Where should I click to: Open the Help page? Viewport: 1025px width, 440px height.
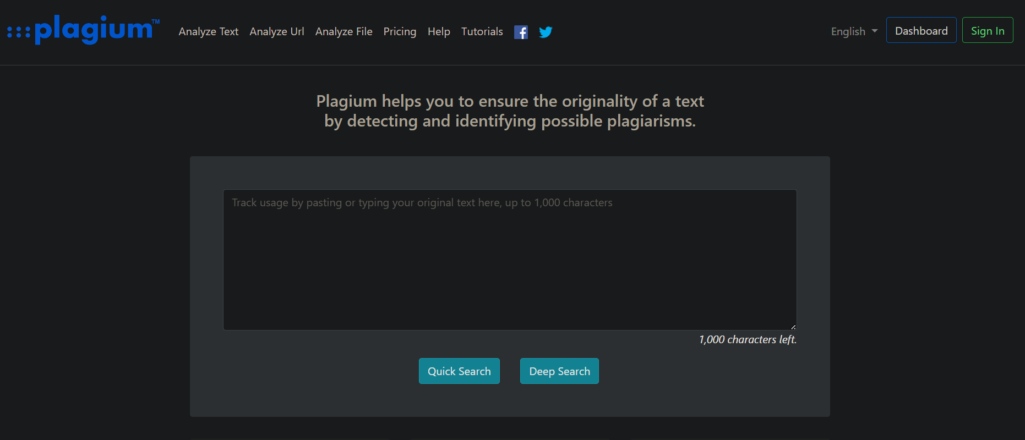coord(439,31)
